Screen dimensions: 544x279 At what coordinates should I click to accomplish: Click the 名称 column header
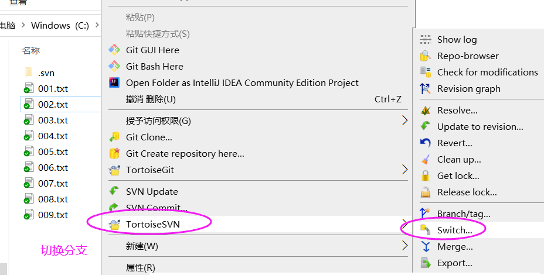[x=31, y=51]
